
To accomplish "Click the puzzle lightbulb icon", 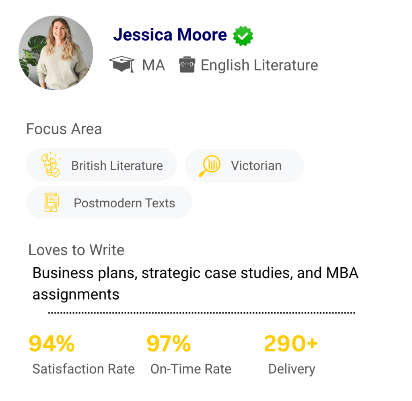I will pos(51,165).
